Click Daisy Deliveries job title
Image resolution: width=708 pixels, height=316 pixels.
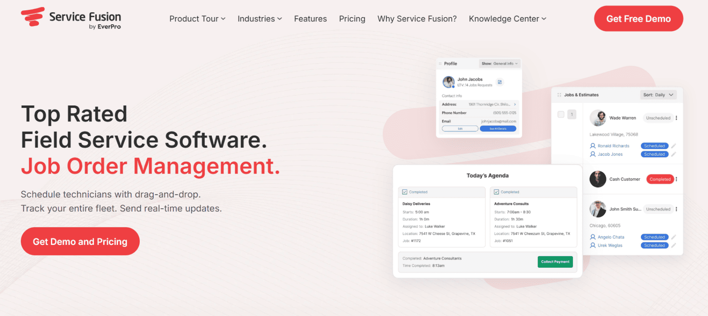pyautogui.click(x=416, y=204)
